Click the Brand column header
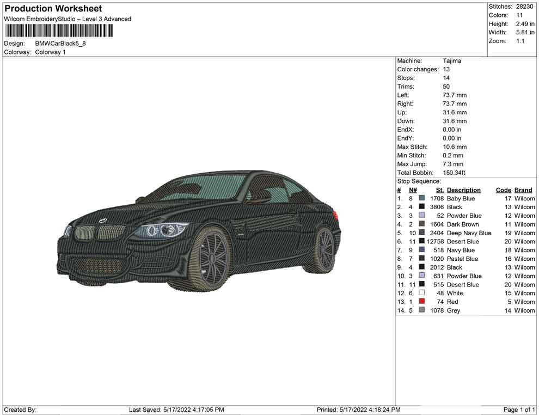 click(523, 190)
